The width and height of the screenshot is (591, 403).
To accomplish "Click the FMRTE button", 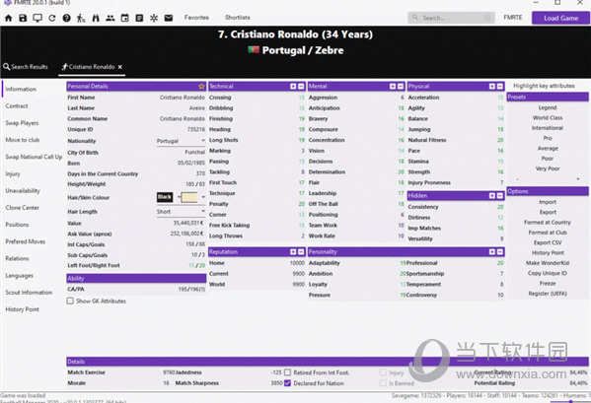I will pyautogui.click(x=513, y=18).
